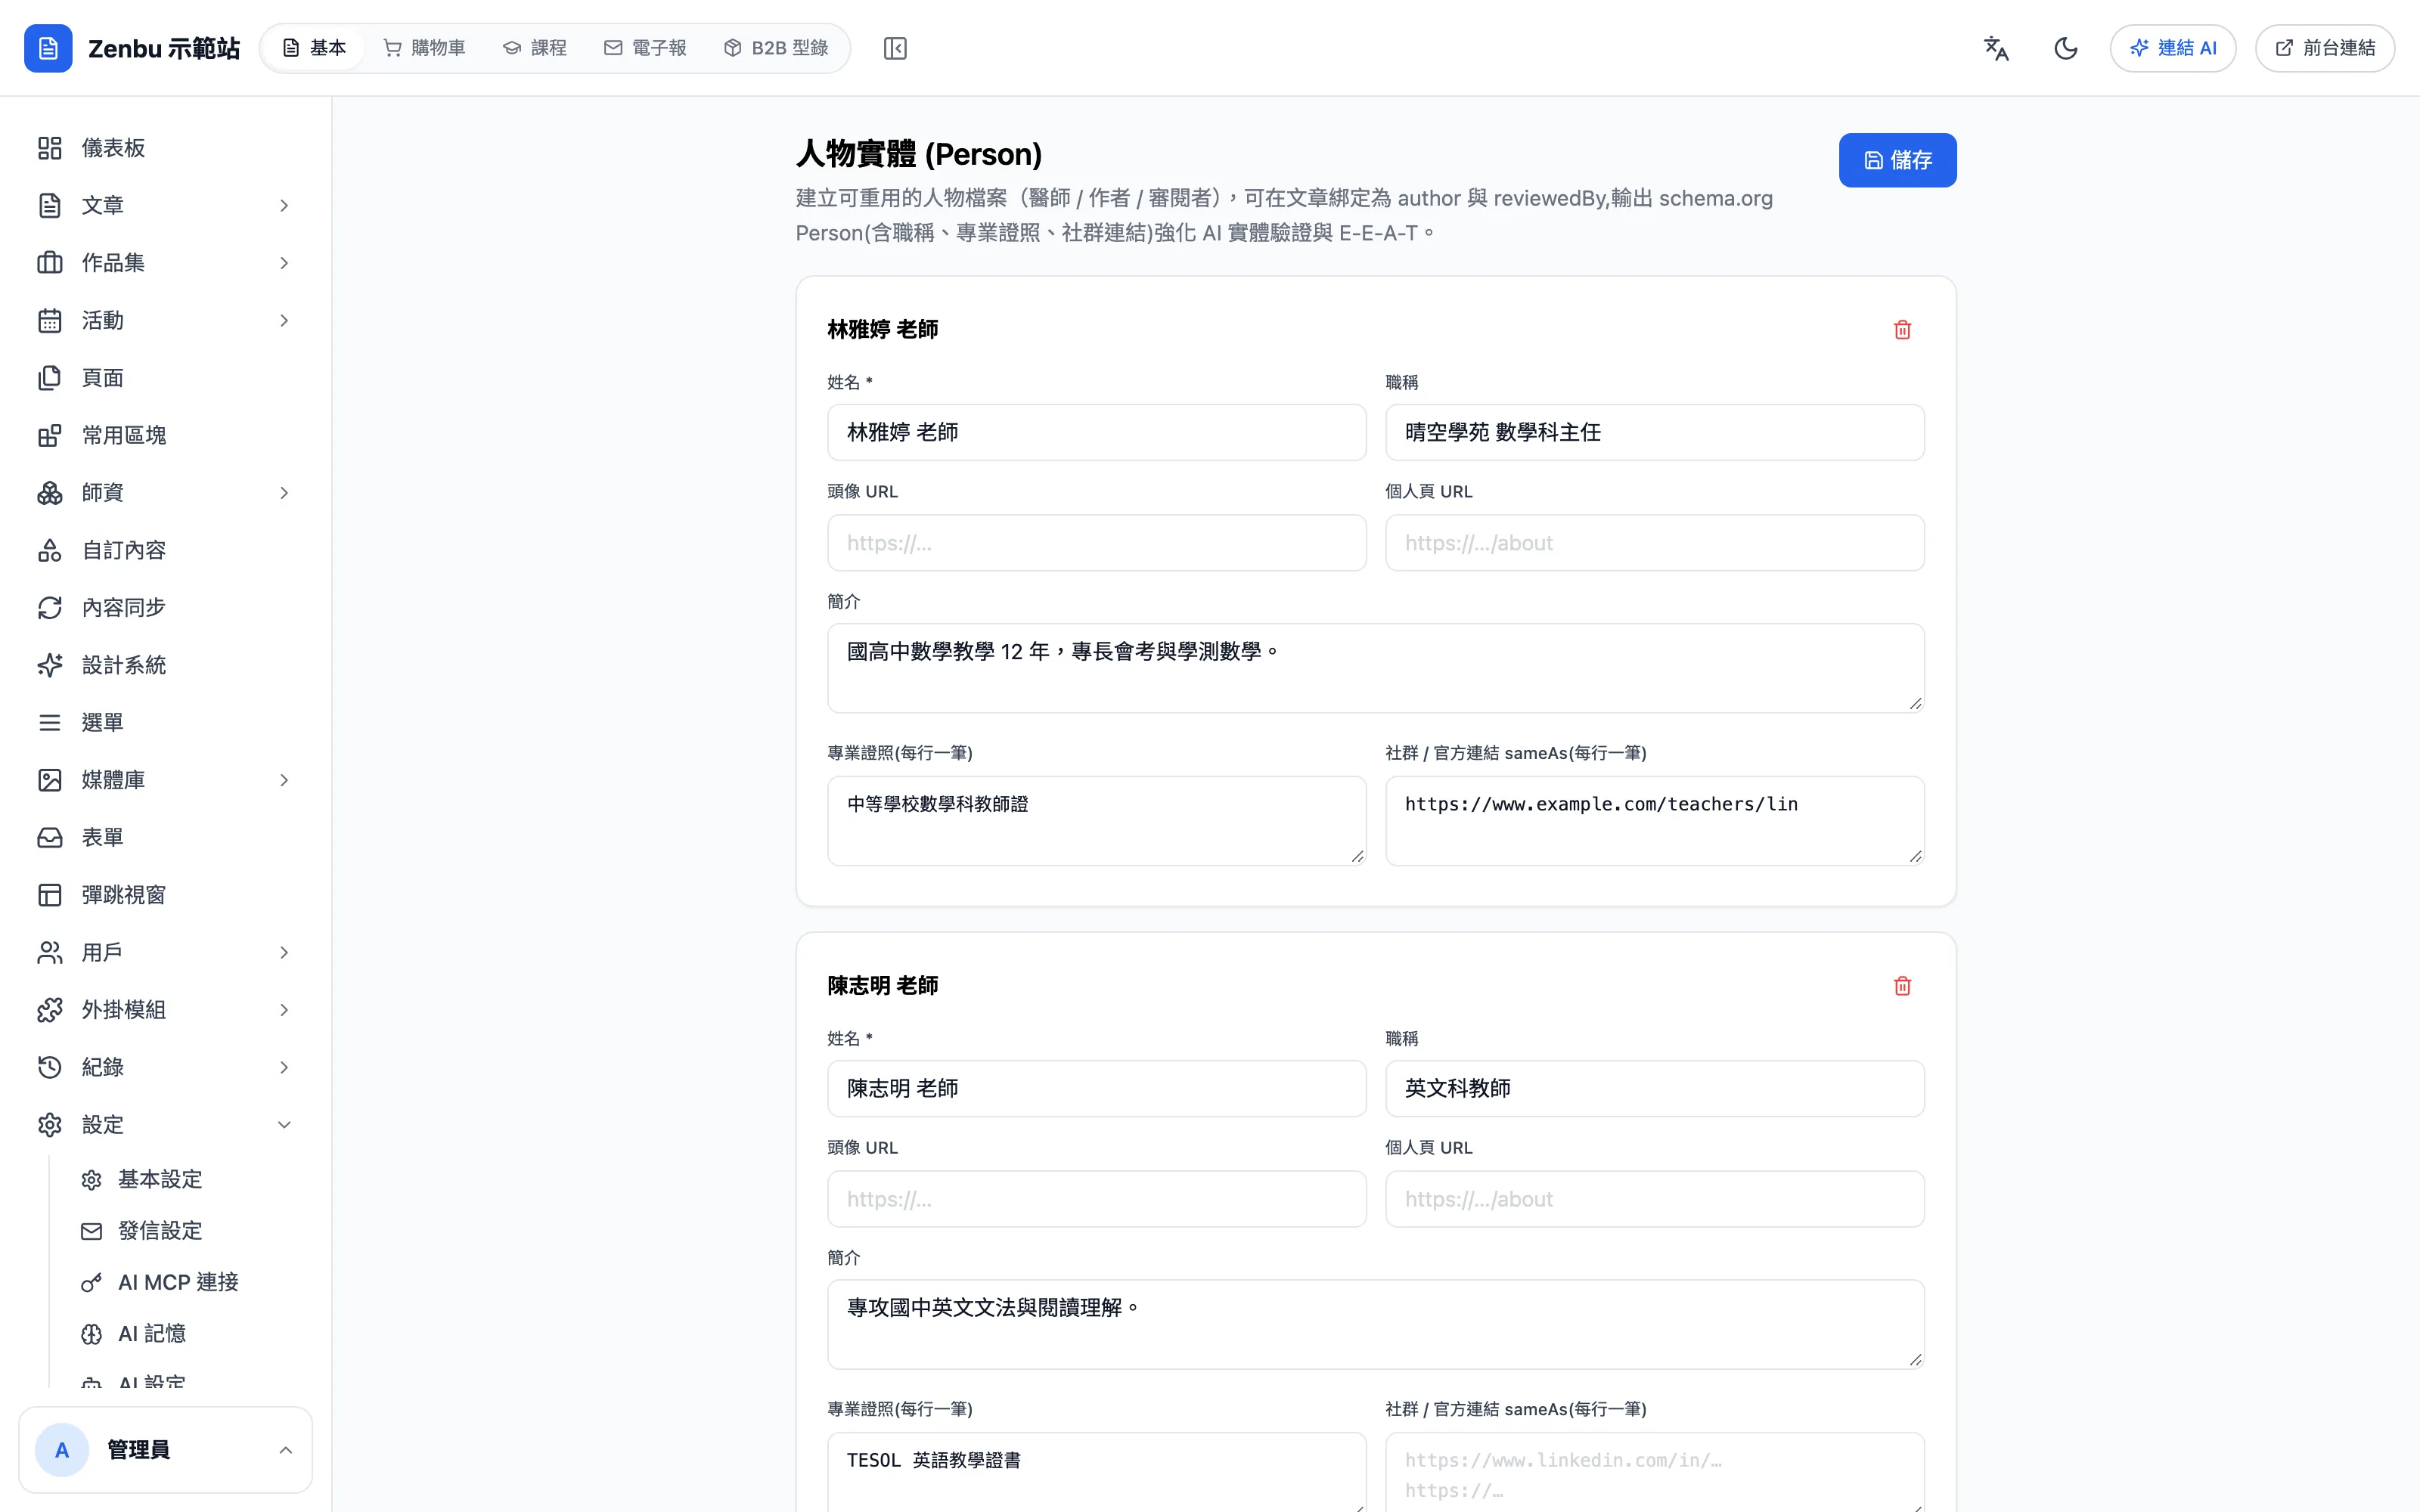Open 選單 in the sidebar
2420x1512 pixels.
166,722
